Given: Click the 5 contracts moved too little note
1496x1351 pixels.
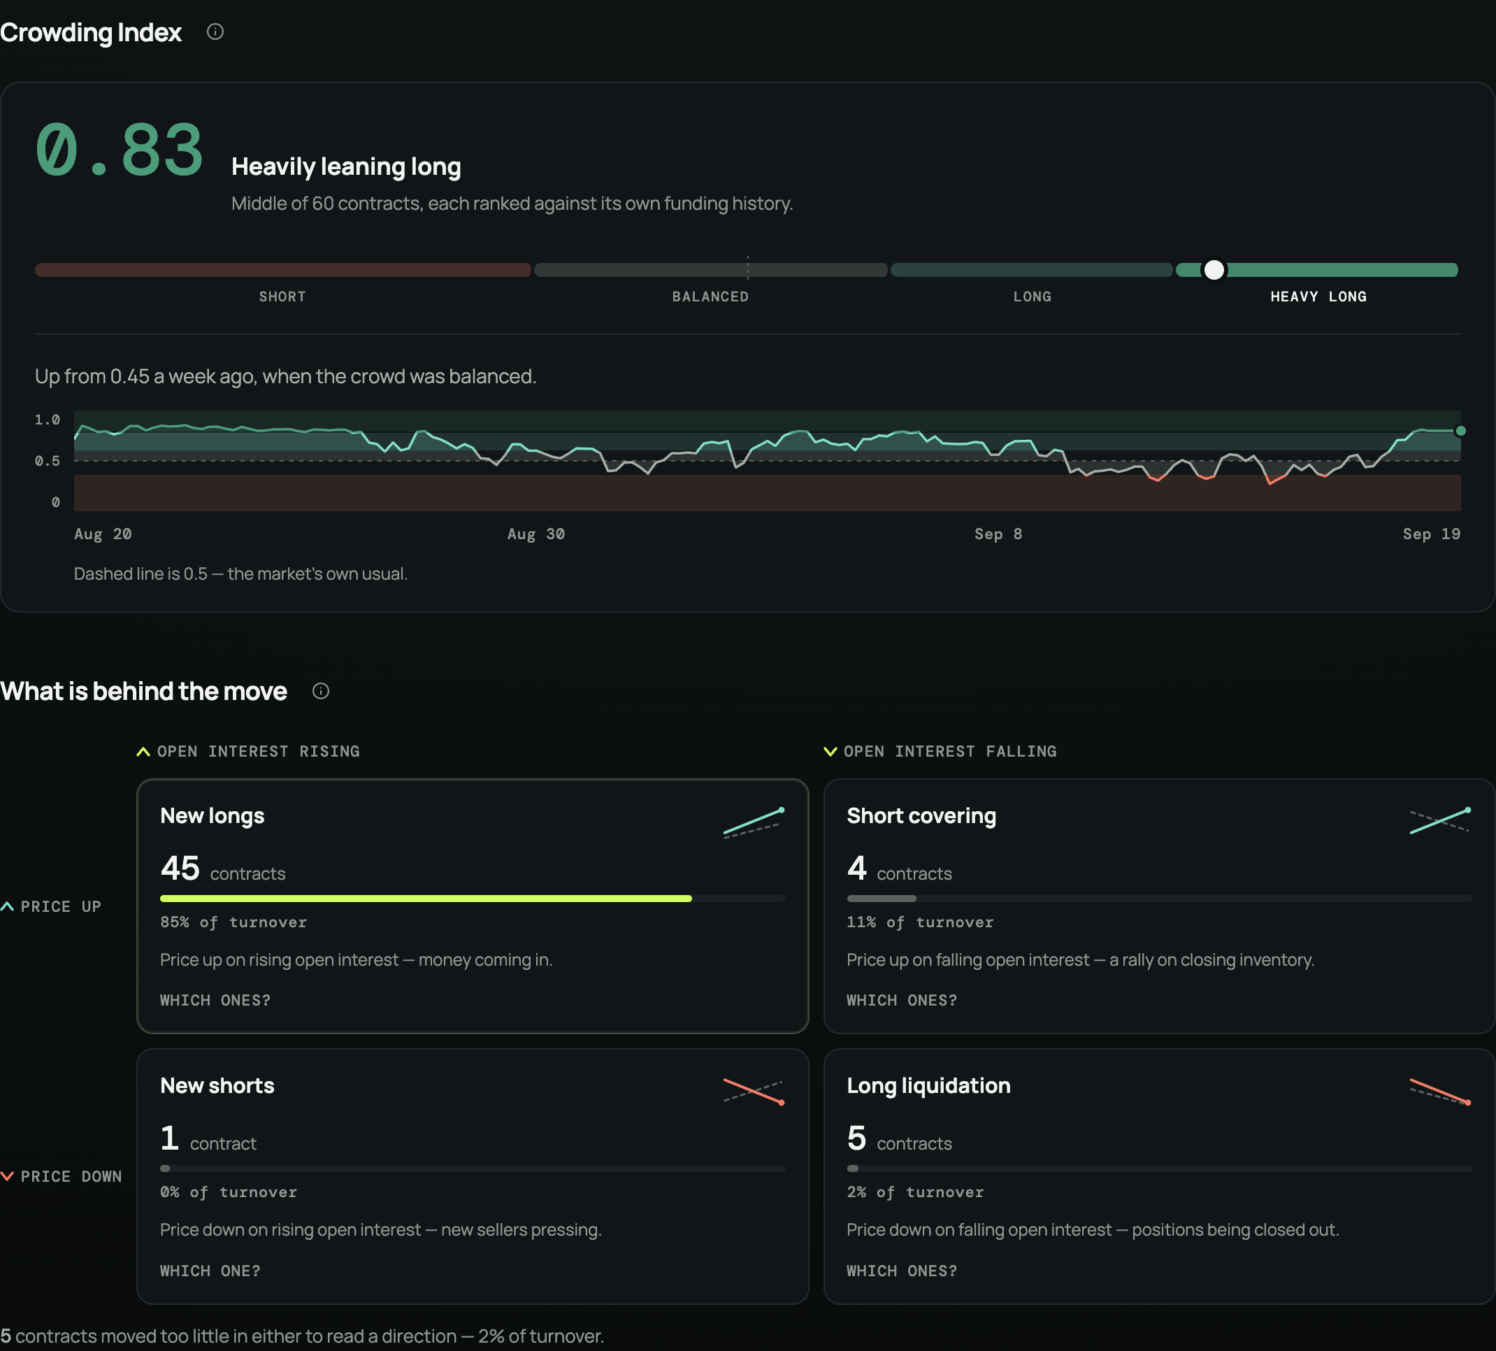Looking at the screenshot, I should pyautogui.click(x=302, y=1336).
